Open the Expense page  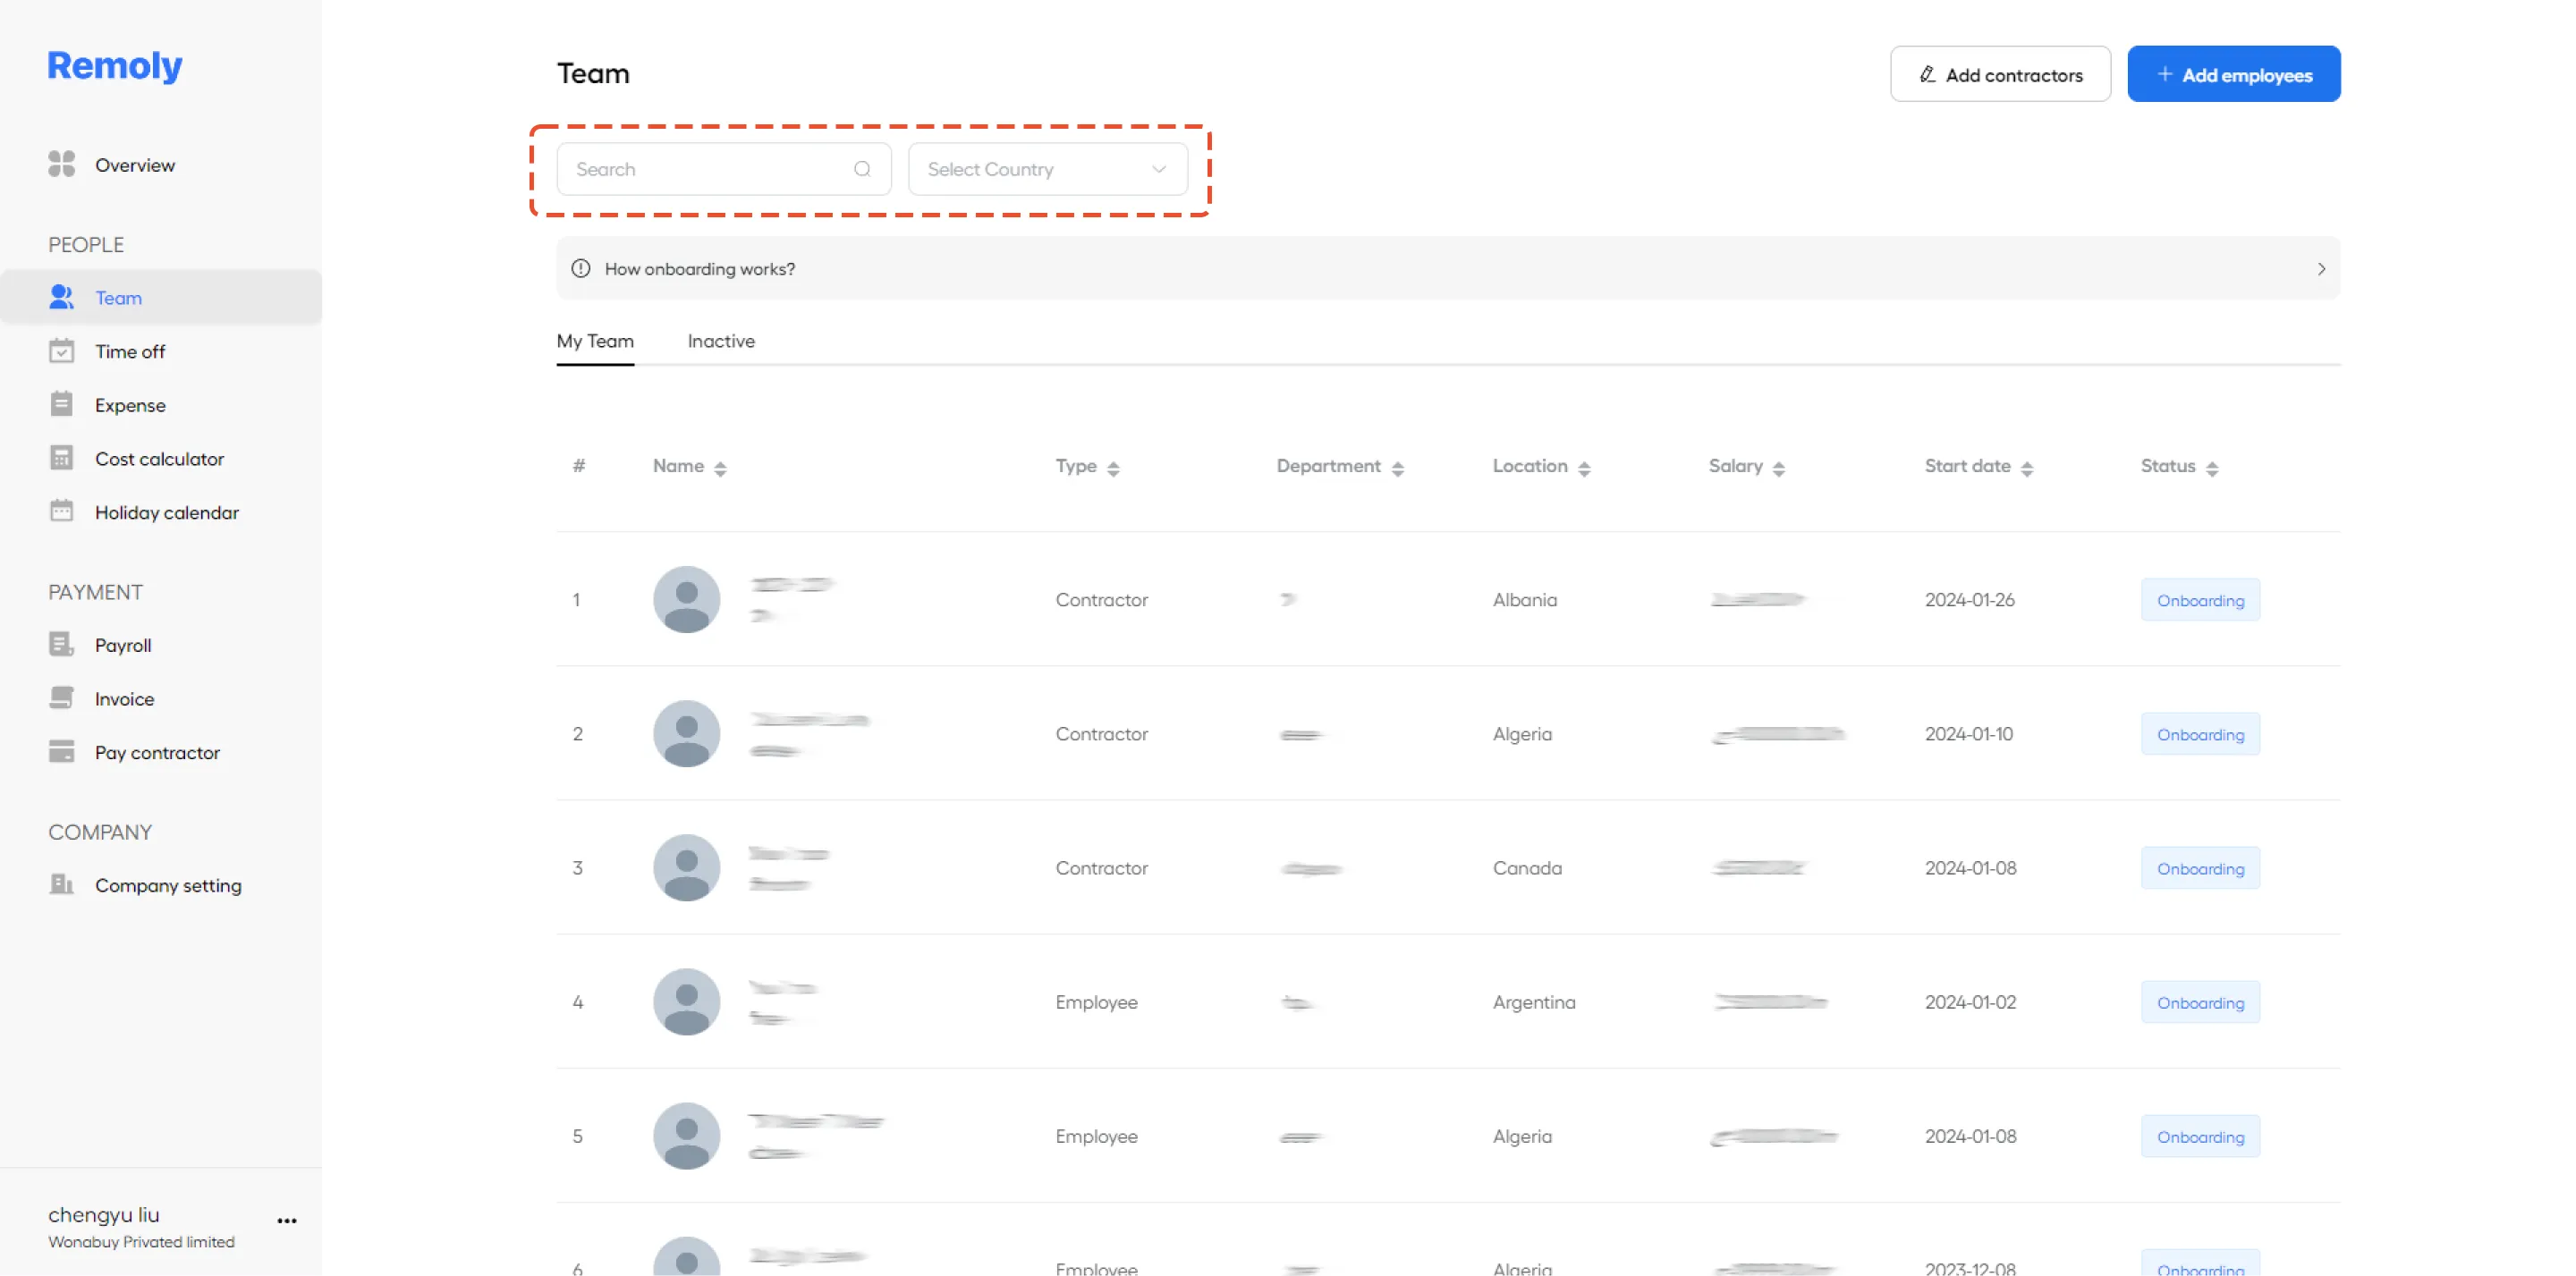(x=130, y=405)
